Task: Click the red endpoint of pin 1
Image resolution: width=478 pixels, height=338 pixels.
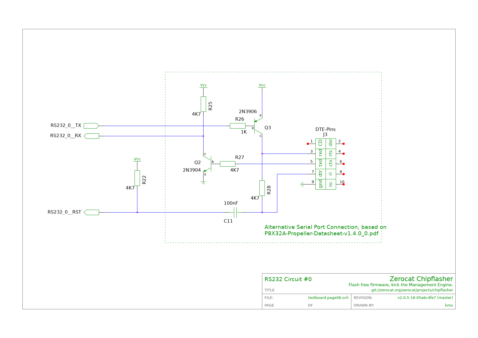Action: point(308,144)
